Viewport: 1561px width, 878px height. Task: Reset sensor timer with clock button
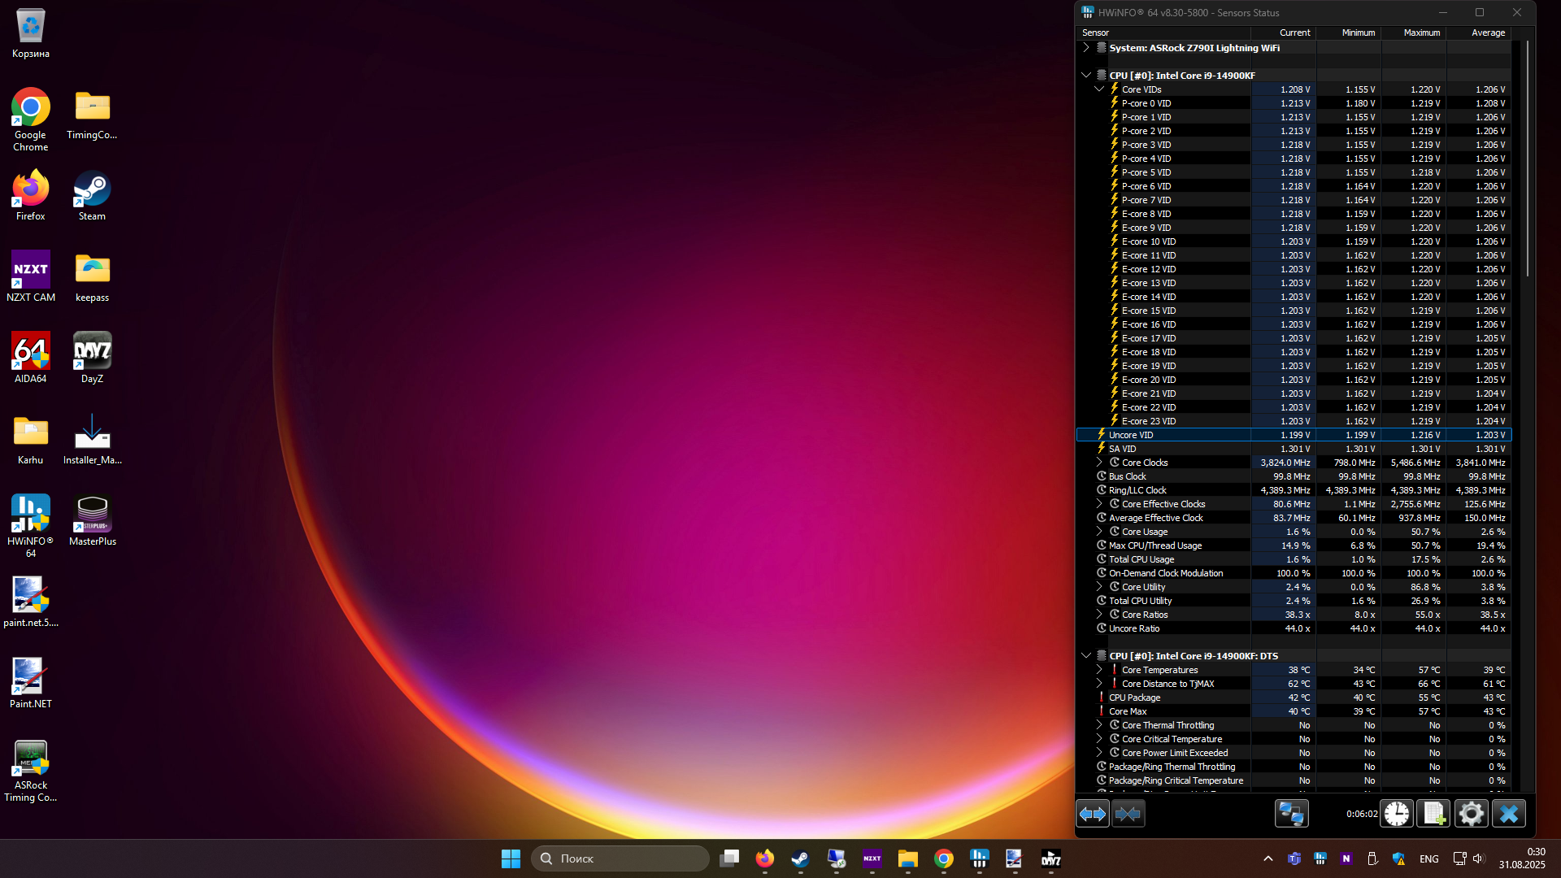point(1397,814)
